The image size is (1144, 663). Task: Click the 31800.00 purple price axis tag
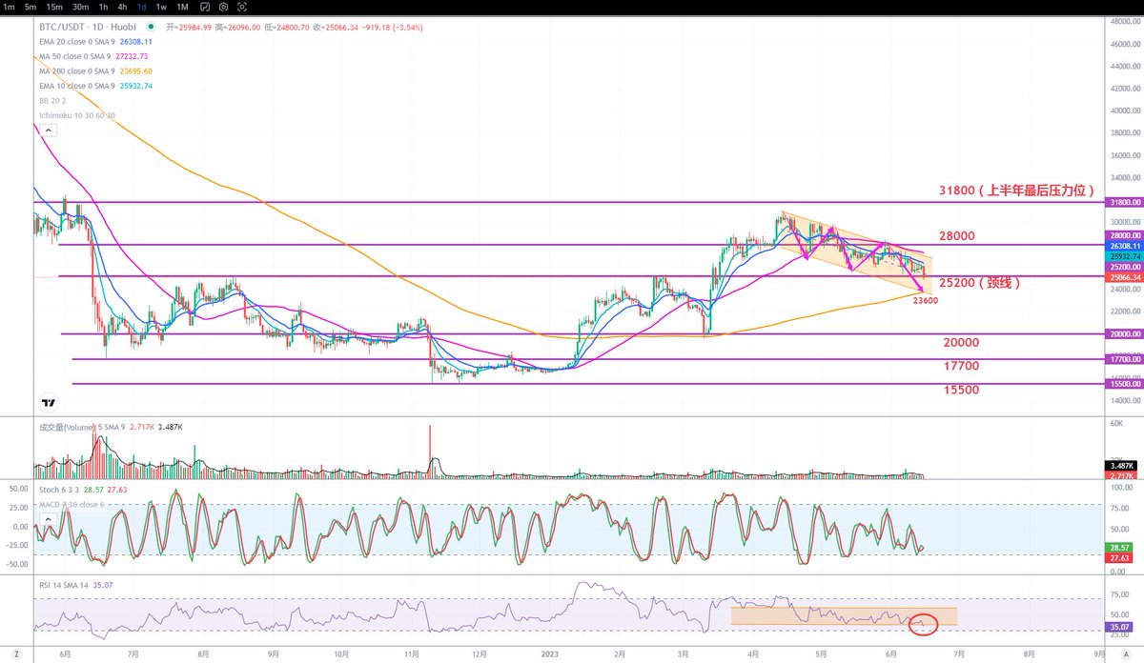[1123, 202]
